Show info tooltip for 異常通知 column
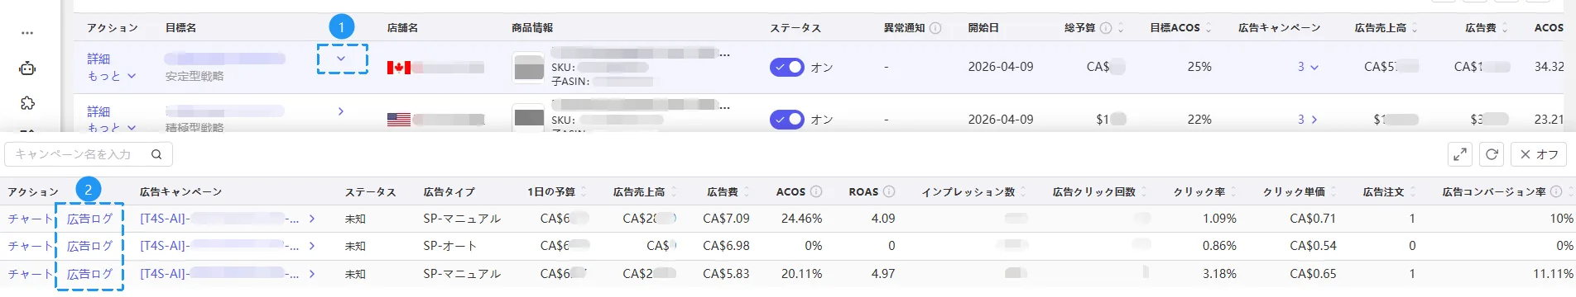The width and height of the screenshot is (1576, 297). 935,28
